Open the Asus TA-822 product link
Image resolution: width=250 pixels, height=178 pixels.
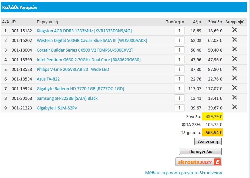coord(48,79)
